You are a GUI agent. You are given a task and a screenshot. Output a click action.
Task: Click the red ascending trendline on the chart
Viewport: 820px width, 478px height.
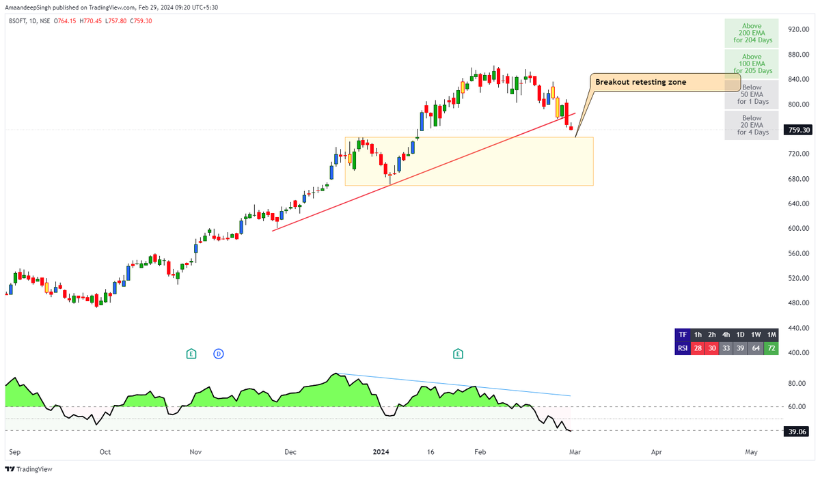click(x=424, y=171)
